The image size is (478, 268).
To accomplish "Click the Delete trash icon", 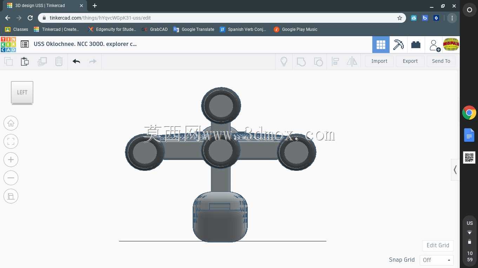I will 59,61.
